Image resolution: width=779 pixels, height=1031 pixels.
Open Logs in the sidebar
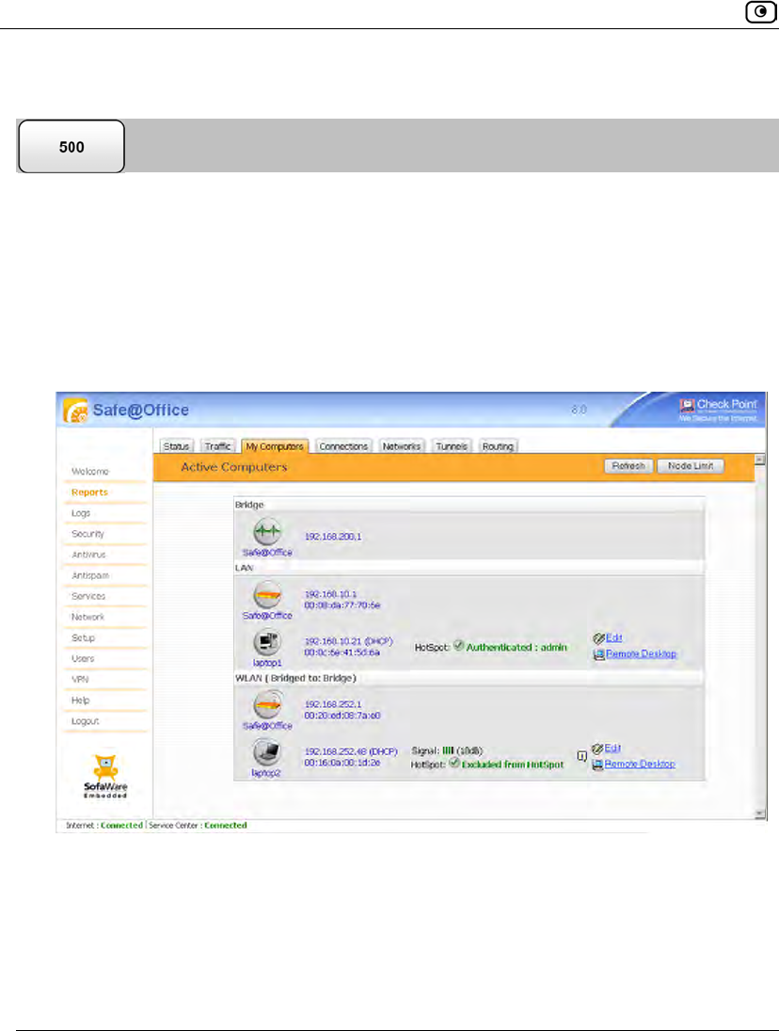tap(81, 513)
